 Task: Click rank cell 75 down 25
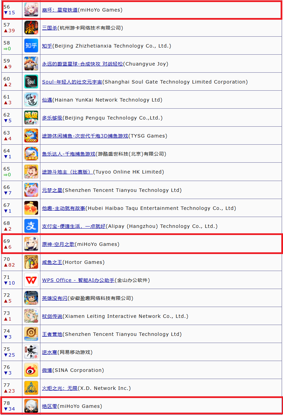coord(12,352)
